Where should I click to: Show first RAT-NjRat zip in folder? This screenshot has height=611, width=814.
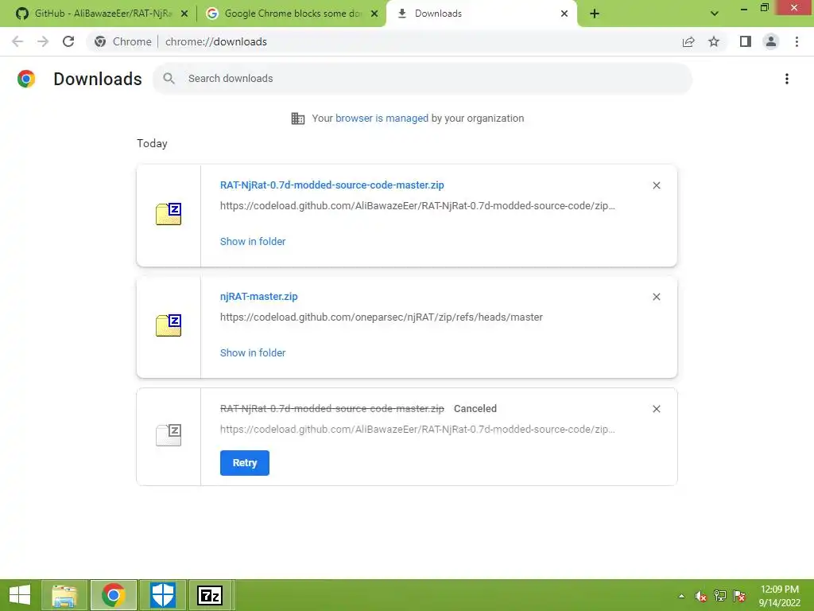[253, 241]
